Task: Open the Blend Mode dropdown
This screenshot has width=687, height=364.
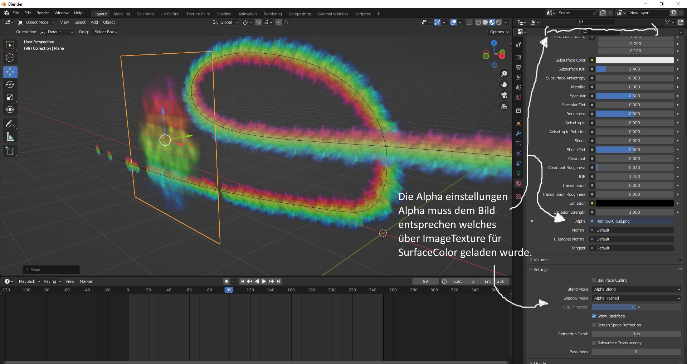Action: click(x=636, y=289)
